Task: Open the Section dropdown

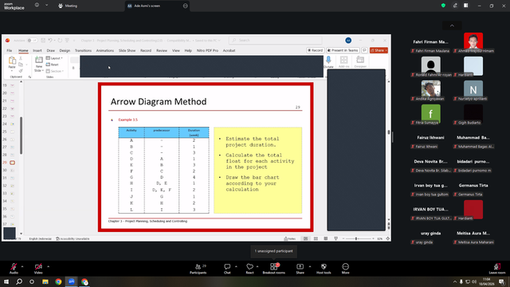Action: click(x=55, y=71)
